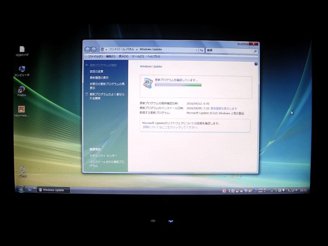Click the search magnifier icon
Screen dimensions: 328x246
tap(255, 51)
